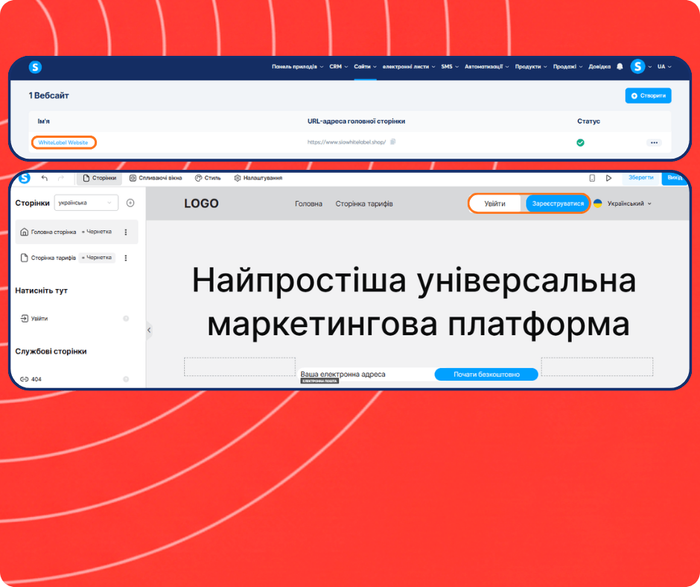Open the three-dot menu for WhiteLabel Website

pyautogui.click(x=654, y=142)
